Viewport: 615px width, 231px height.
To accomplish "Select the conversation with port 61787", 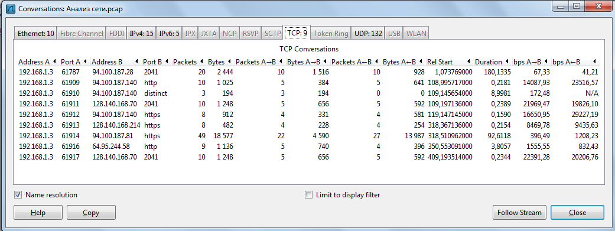I will [308, 72].
